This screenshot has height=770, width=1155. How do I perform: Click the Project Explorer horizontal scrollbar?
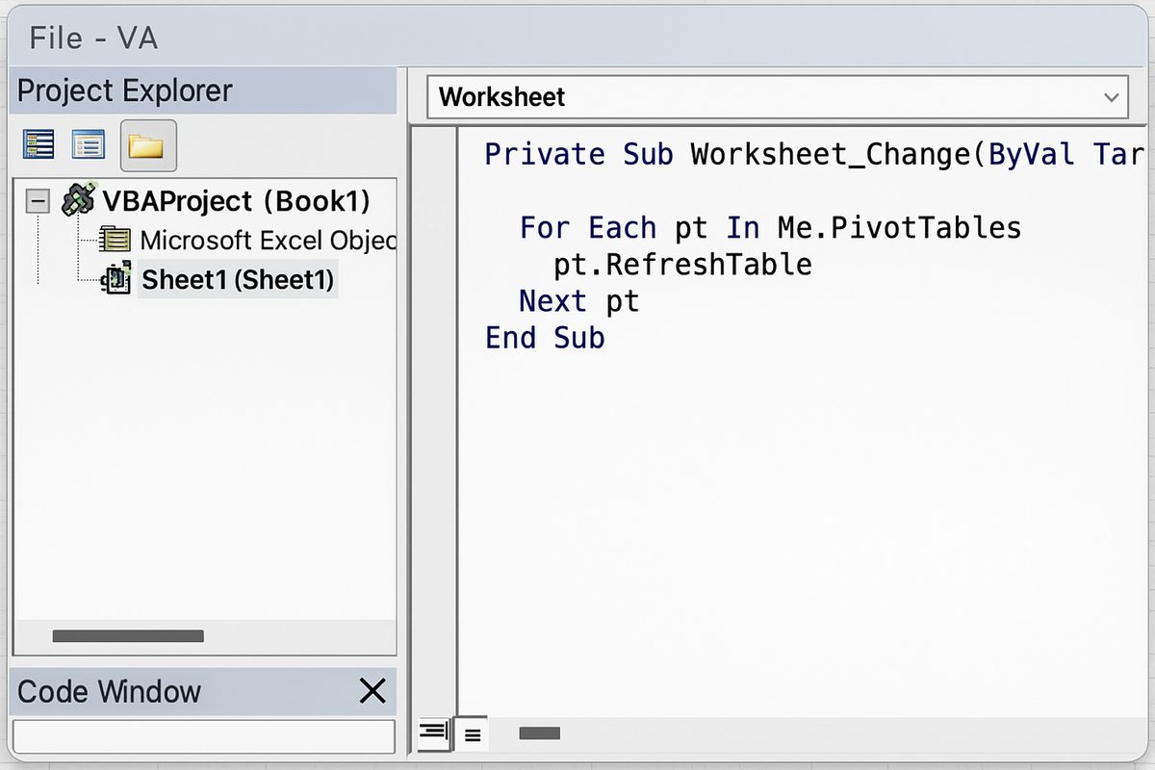tap(128, 636)
